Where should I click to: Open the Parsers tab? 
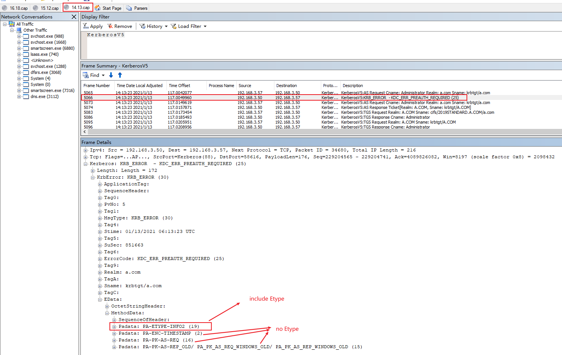tap(137, 8)
